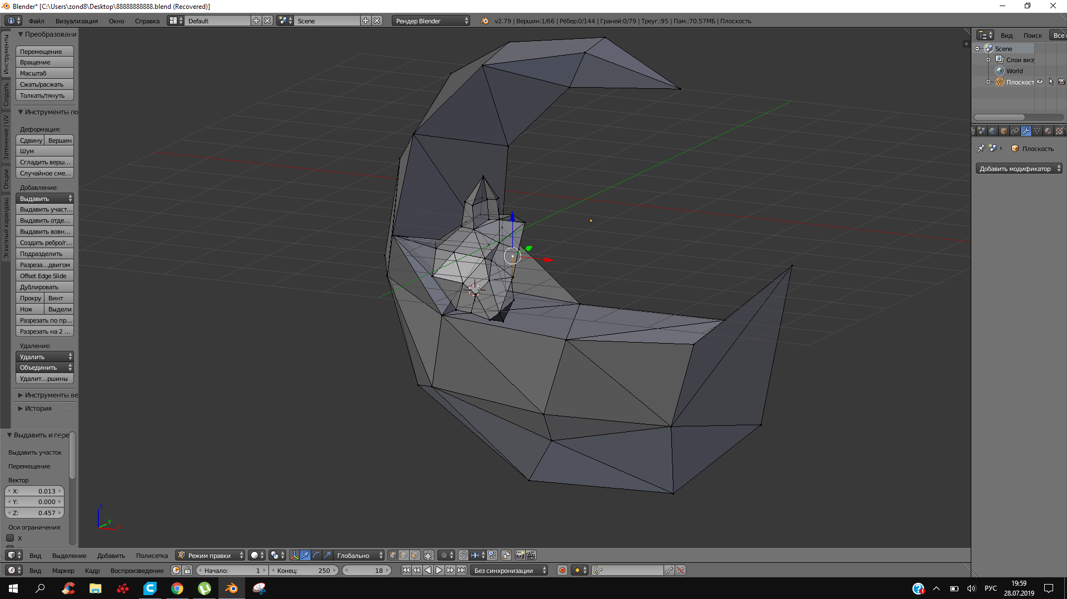
Task: Open the Файл menu
Action: [x=37, y=21]
